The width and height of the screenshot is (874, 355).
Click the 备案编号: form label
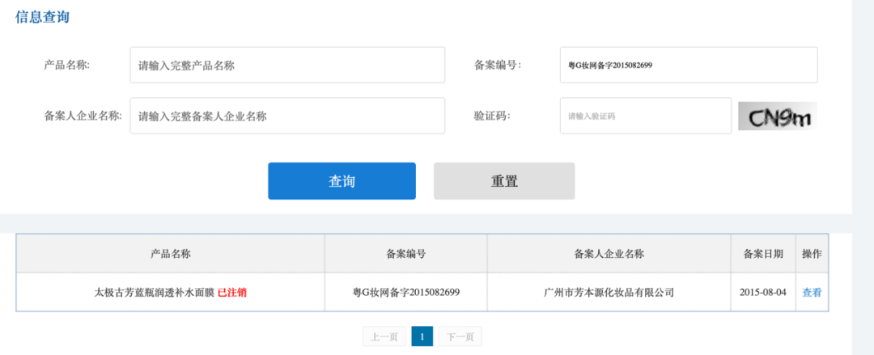pos(498,66)
